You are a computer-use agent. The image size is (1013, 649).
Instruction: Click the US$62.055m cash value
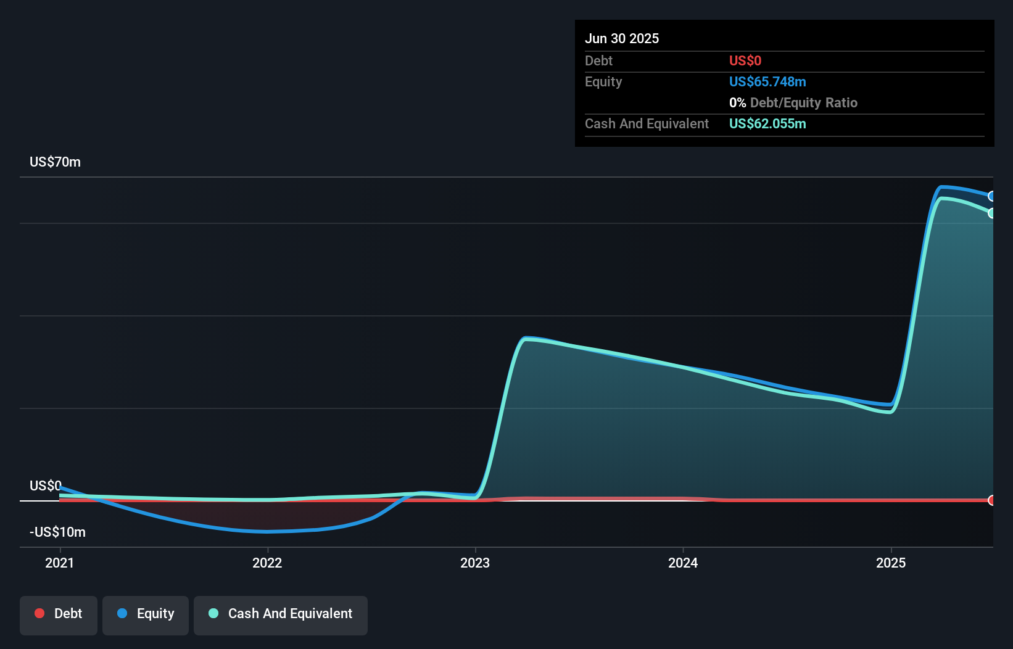pyautogui.click(x=767, y=123)
